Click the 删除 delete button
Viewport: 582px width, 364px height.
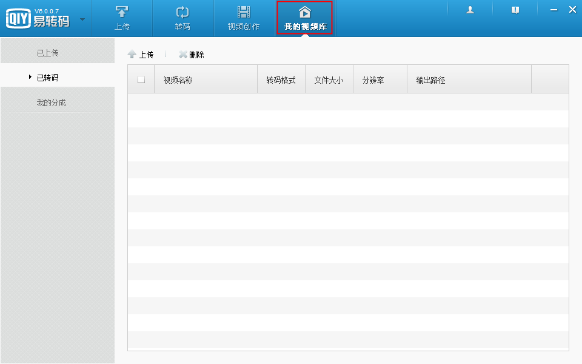[x=192, y=55]
